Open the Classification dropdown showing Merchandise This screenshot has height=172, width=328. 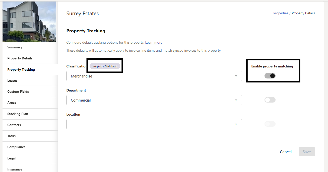point(154,76)
